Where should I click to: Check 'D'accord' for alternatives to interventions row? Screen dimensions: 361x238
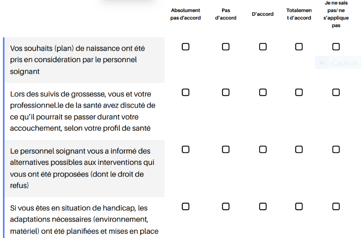[x=263, y=149]
